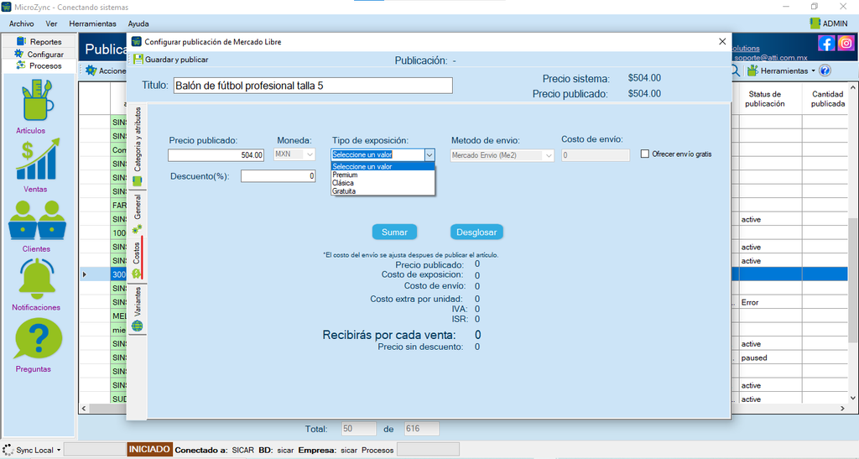The width and height of the screenshot is (859, 459).
Task: Open the Preguntas question icon
Action: [37, 339]
